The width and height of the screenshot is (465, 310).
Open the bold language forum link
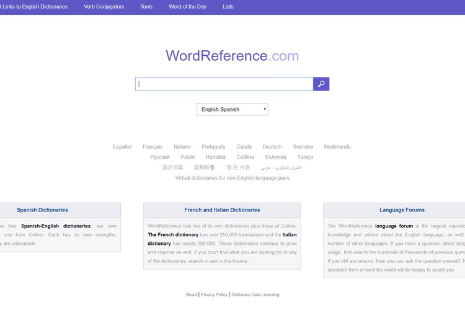(x=394, y=226)
